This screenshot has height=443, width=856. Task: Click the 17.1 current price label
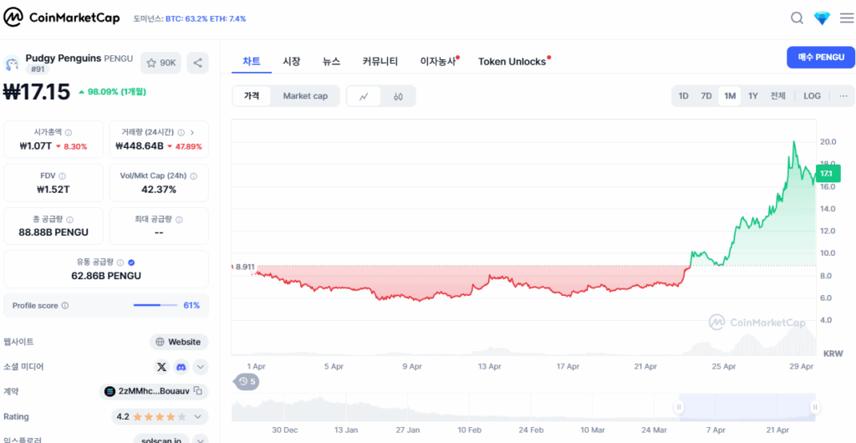point(828,174)
